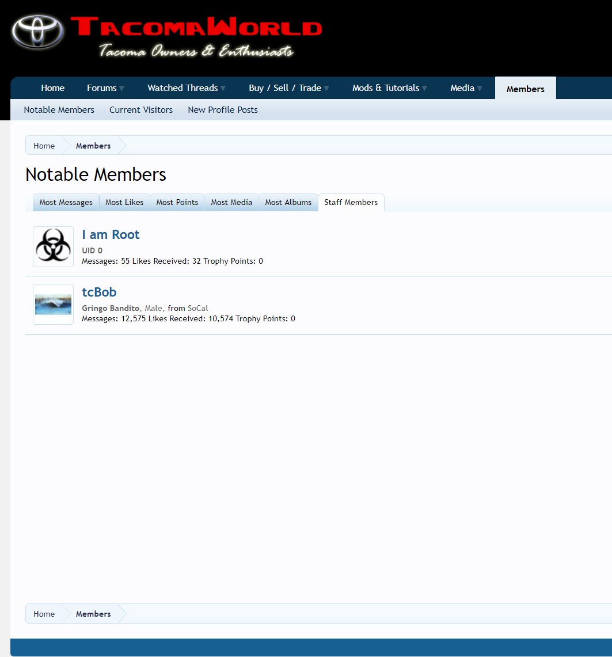Click the Notable Members page heading
612x657 pixels.
(96, 174)
